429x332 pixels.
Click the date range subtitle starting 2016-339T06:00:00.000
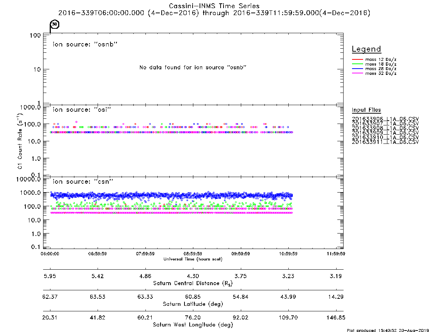tap(214, 13)
